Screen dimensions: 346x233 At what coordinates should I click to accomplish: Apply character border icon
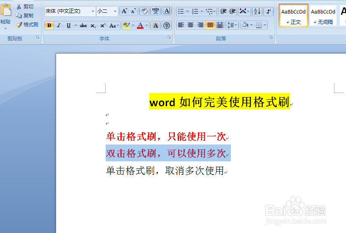tap(167, 11)
